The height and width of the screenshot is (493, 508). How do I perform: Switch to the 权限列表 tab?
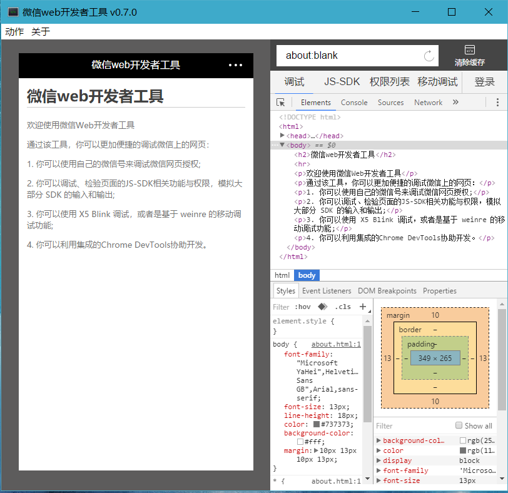click(389, 81)
